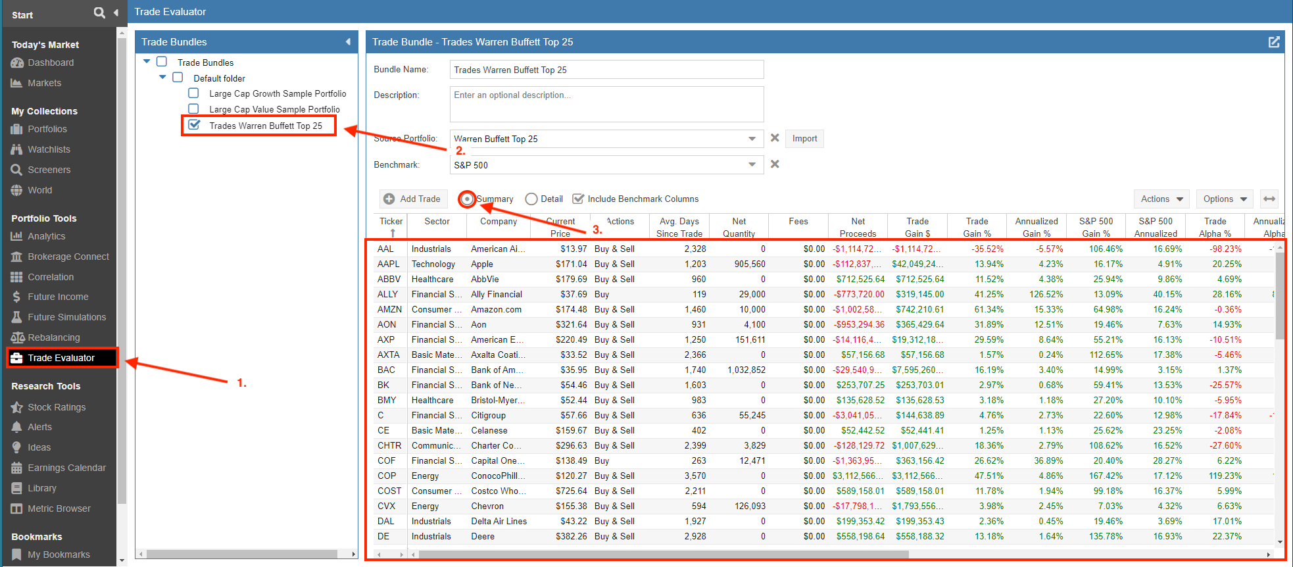Open the Benchmark dropdown

coord(752,164)
